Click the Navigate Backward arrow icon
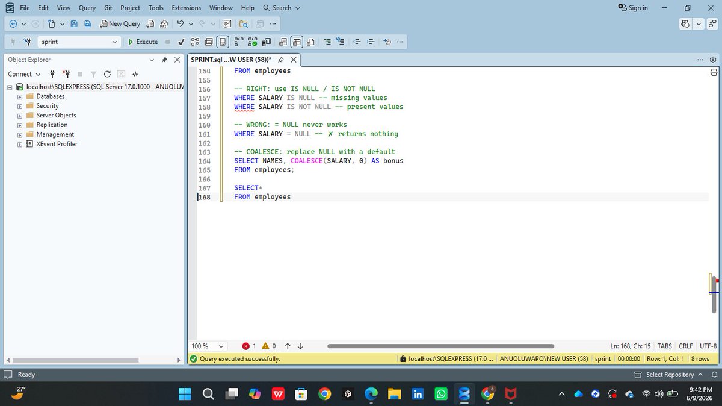The image size is (722, 406). [x=13, y=23]
